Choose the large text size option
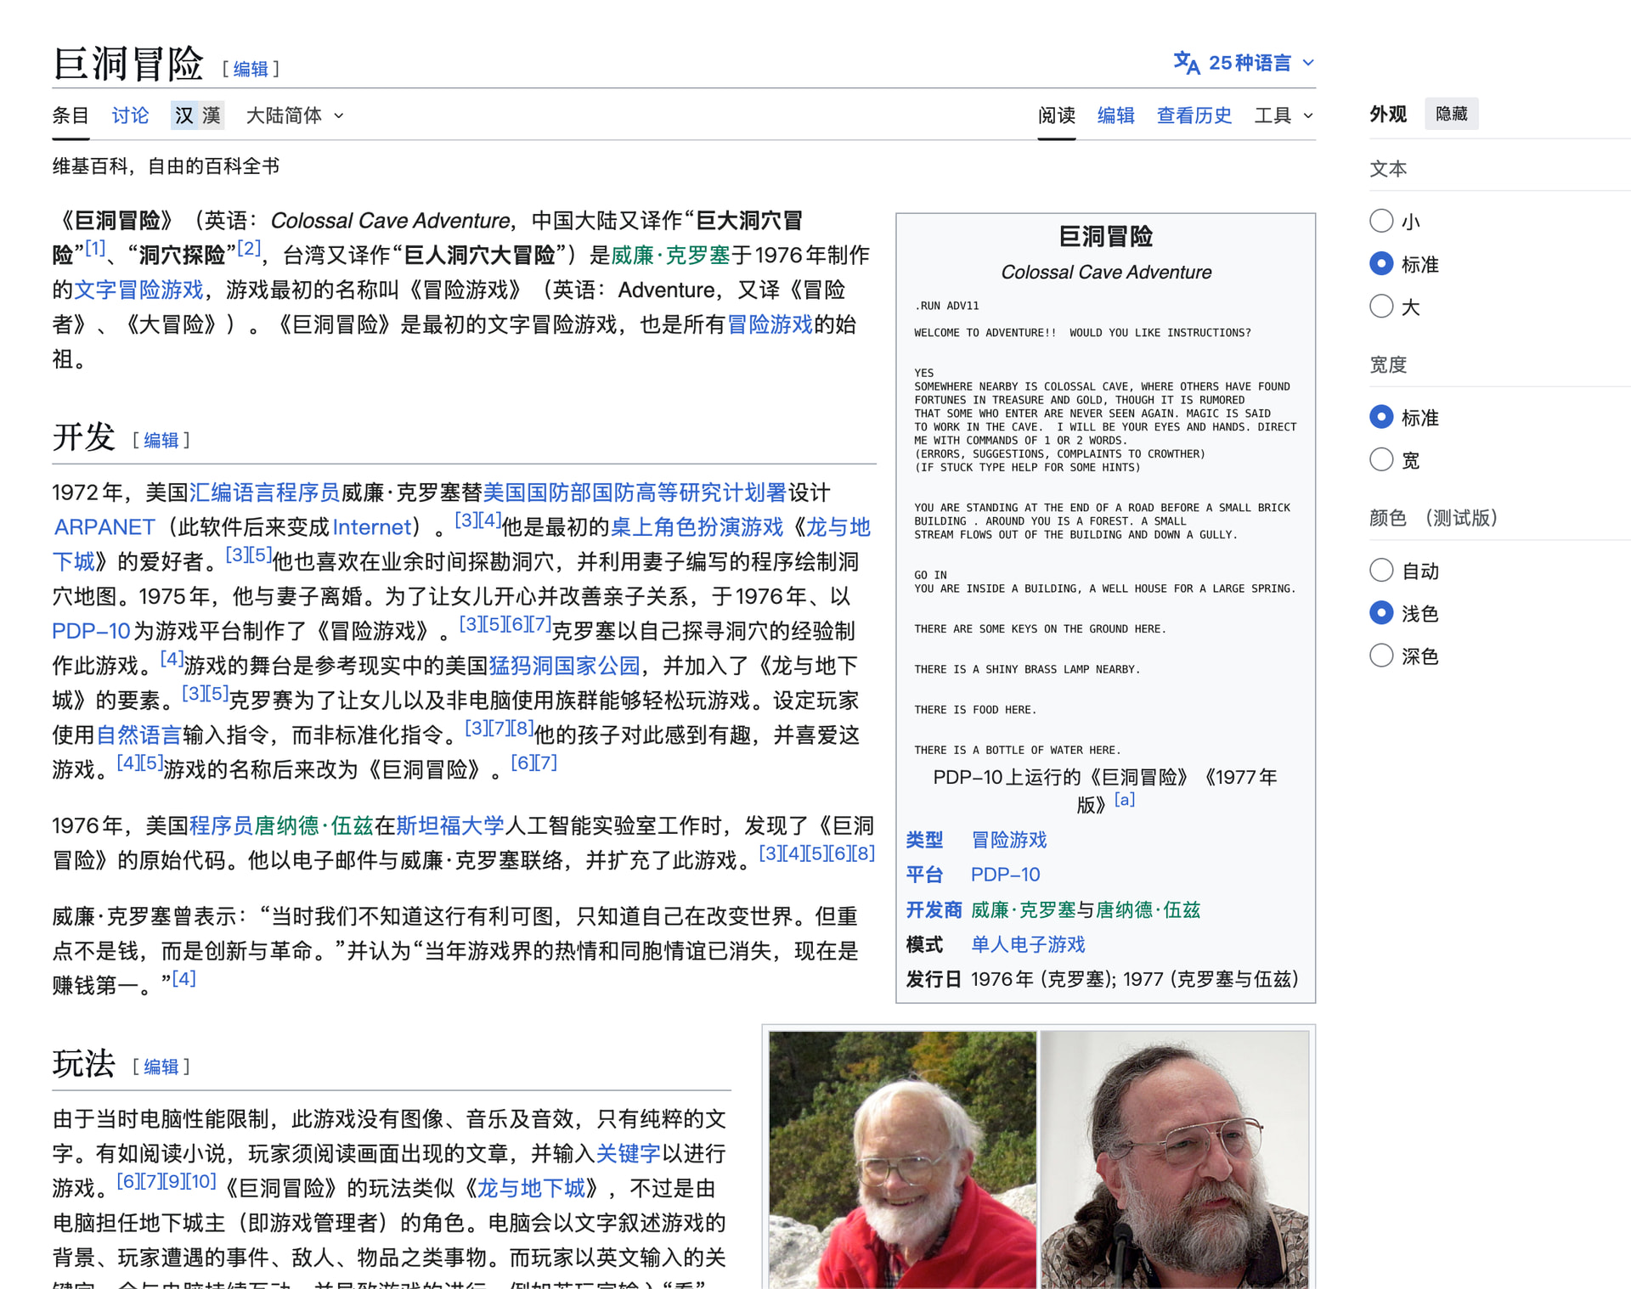Viewport: 1631px width, 1289px height. click(x=1381, y=307)
